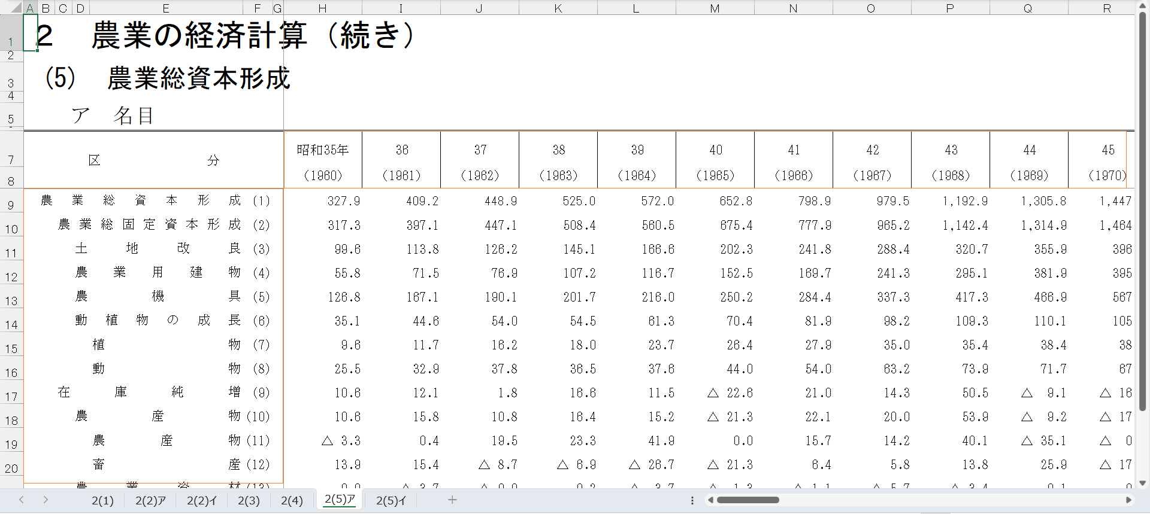Select the 昭和35年 header cell
The height and width of the screenshot is (514, 1150).
coord(323,150)
